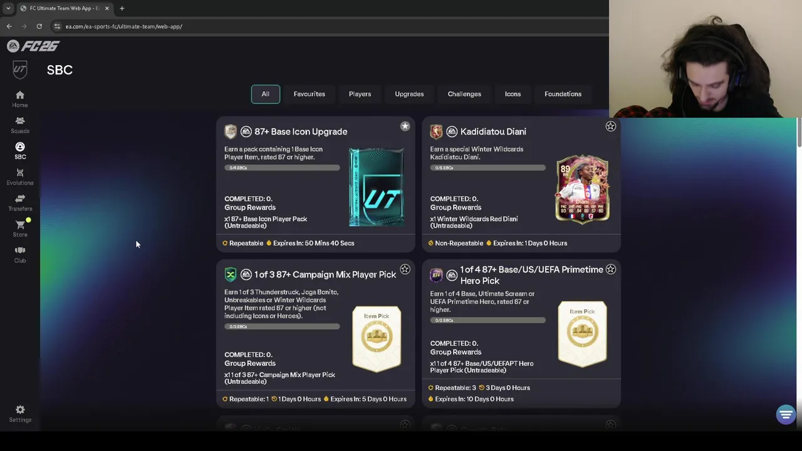The height and width of the screenshot is (451, 802).
Task: Click the icon badge beside 87+ Base Icon
Action: (231, 132)
